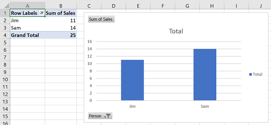Select the cell containing Jim
271x125 pixels.
[28, 20]
